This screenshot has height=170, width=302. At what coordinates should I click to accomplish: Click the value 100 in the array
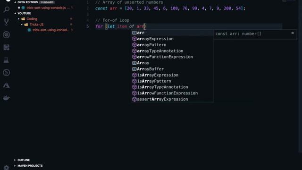coord(174,8)
